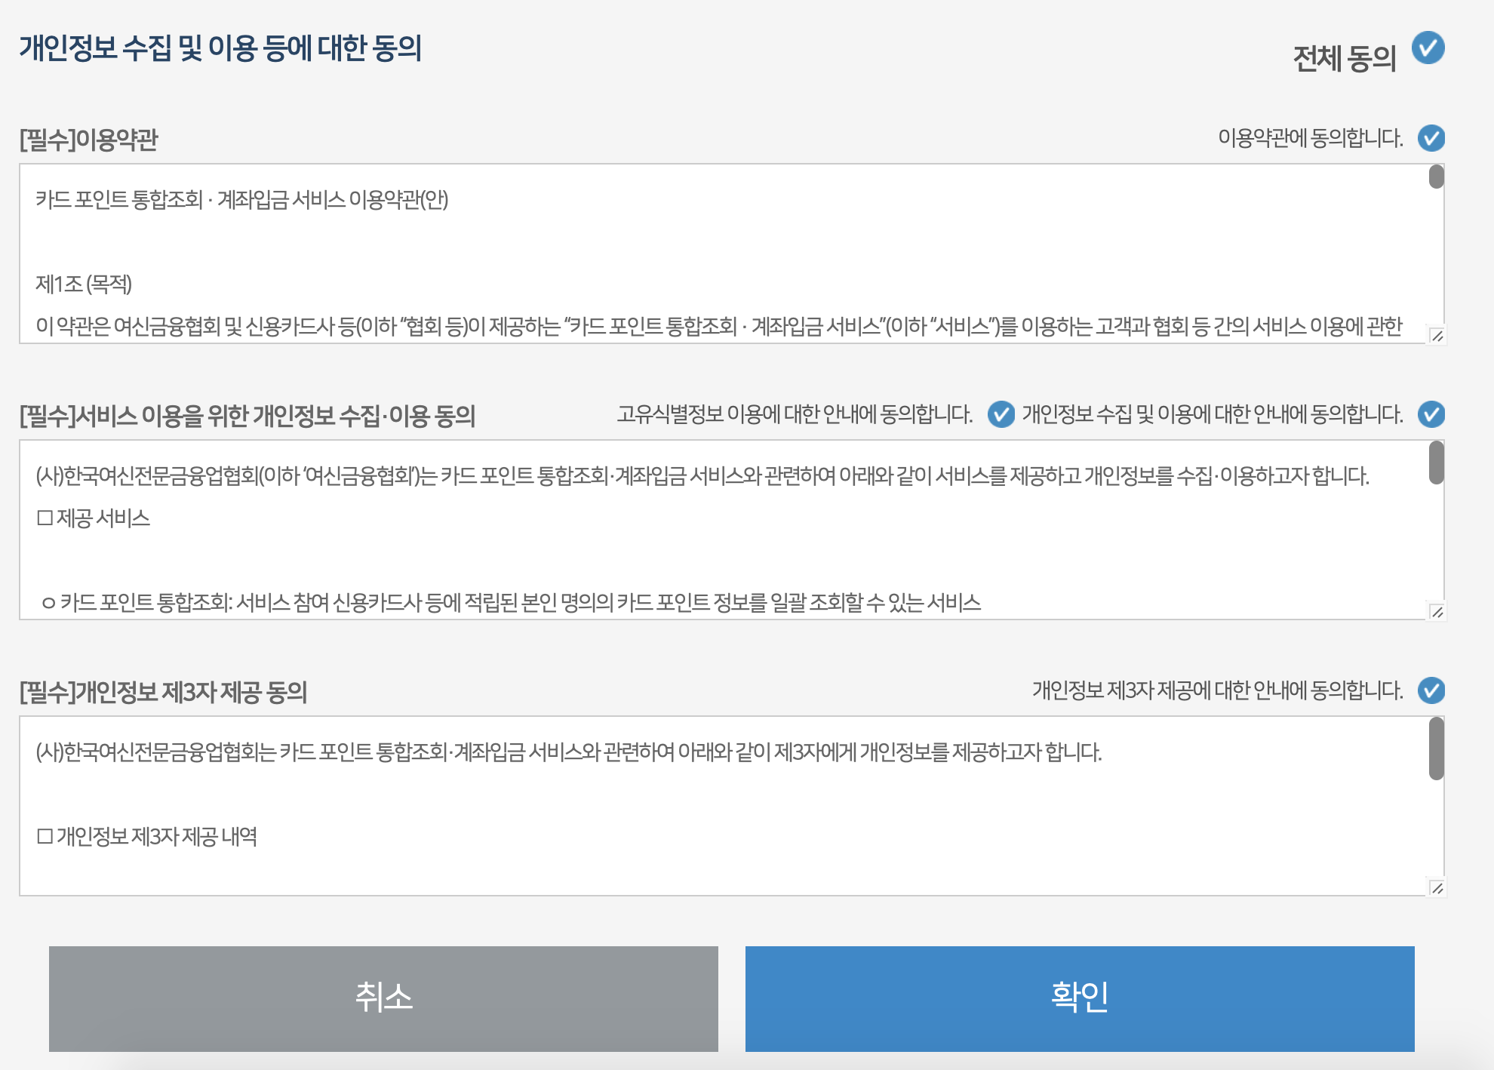Toggle the 개인정보 수집 및 이용 안내 동의 checkbox

(x=1431, y=414)
